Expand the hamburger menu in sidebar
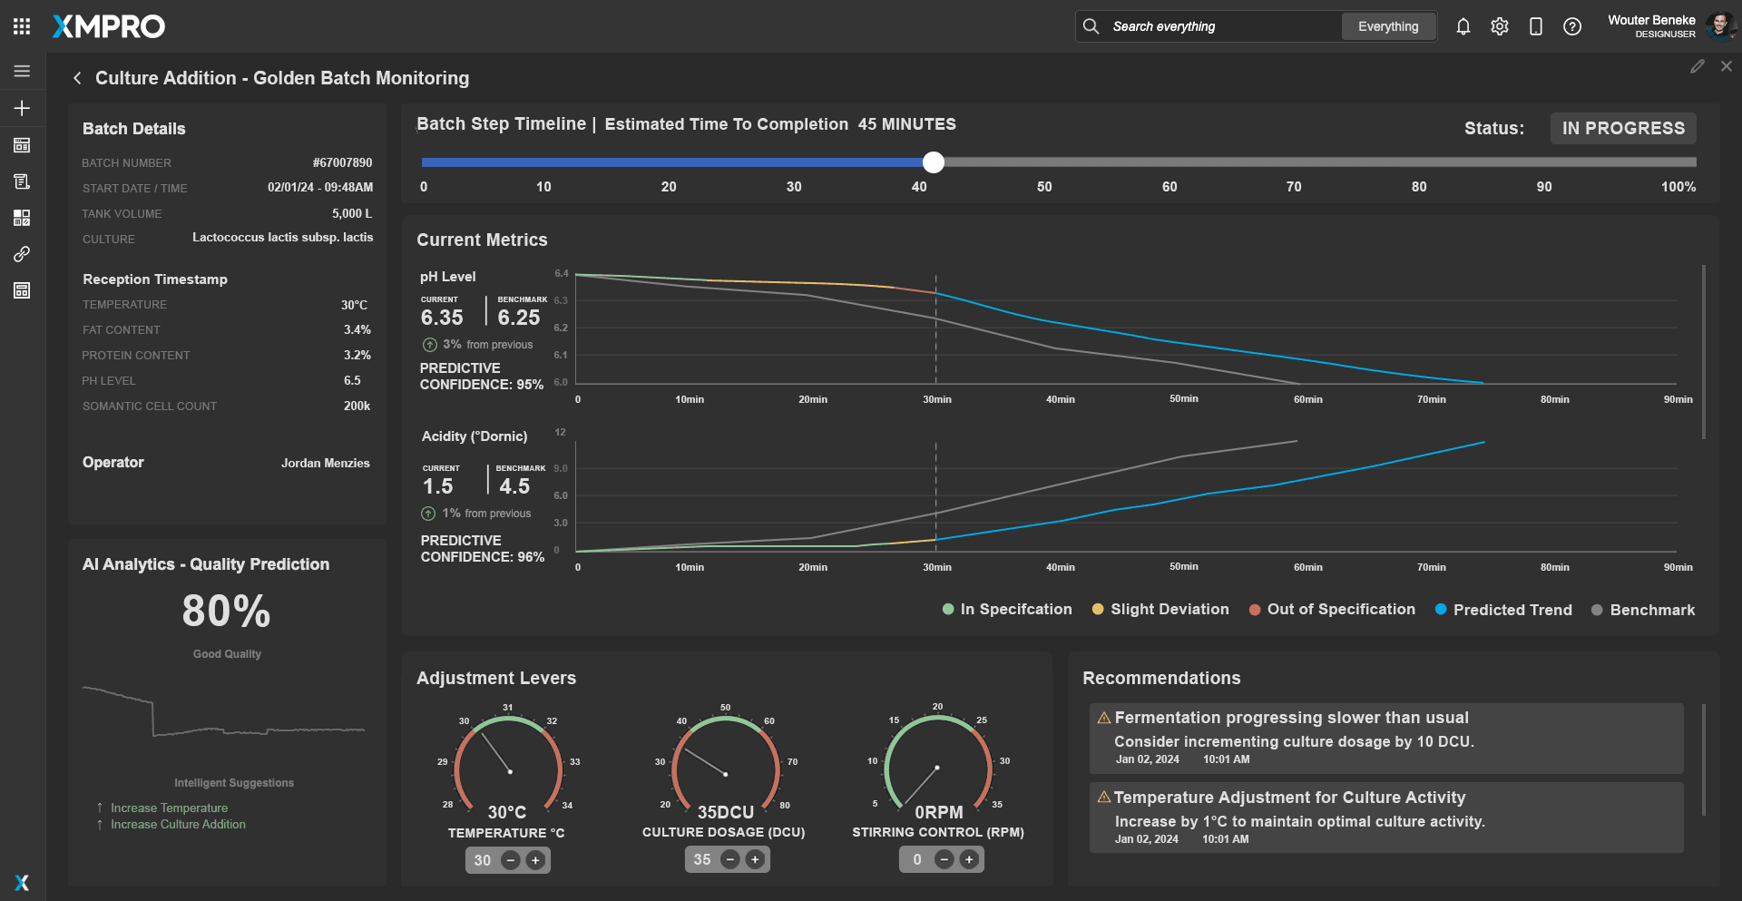Screen dimensions: 1742x901 click(x=22, y=71)
